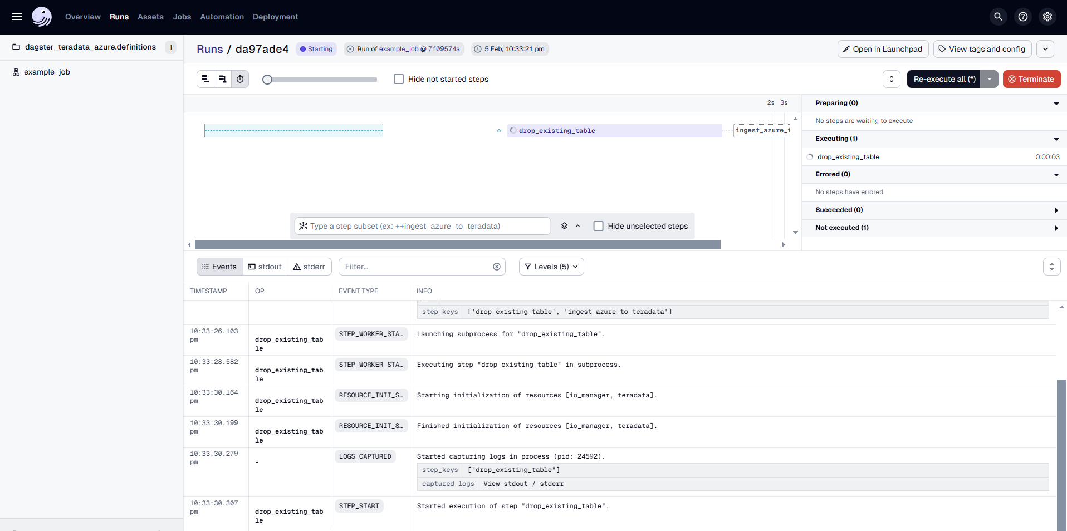Collapse the step subset bar caret
The height and width of the screenshot is (531, 1067).
(578, 226)
